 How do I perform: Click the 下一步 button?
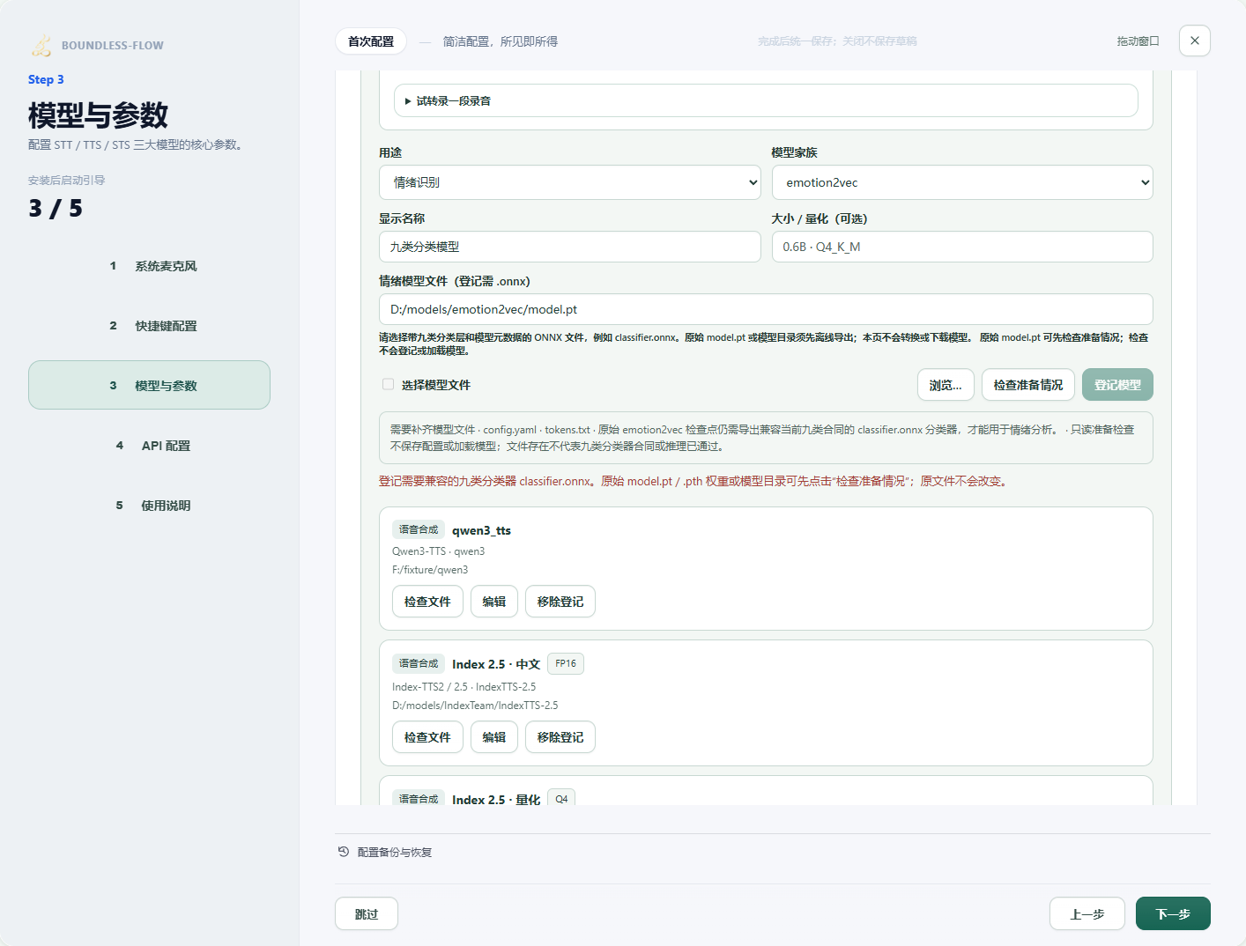1173,913
